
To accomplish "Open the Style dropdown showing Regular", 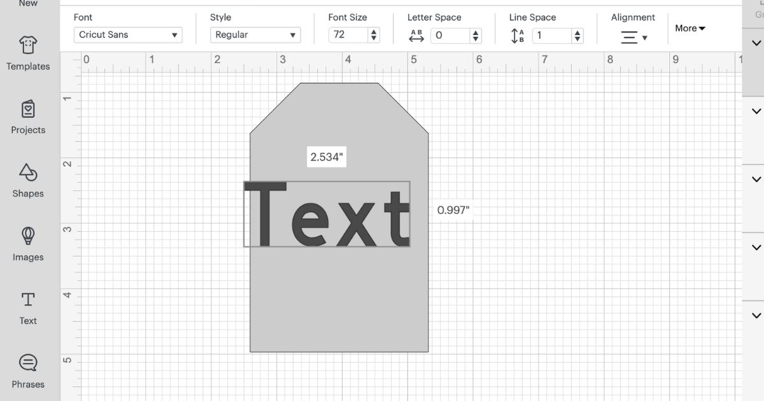I will [x=255, y=35].
